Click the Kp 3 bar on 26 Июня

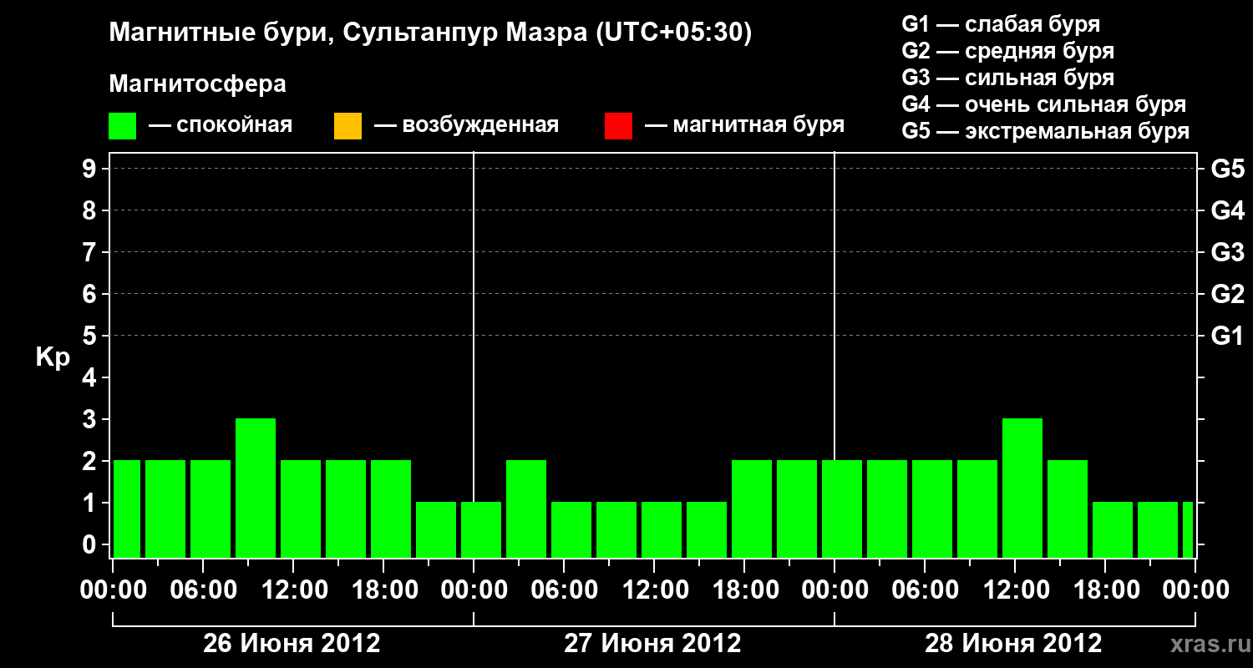256,488
